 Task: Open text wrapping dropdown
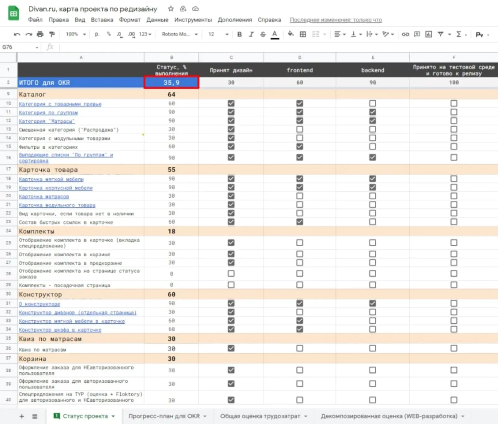pyautogui.click(x=372, y=34)
